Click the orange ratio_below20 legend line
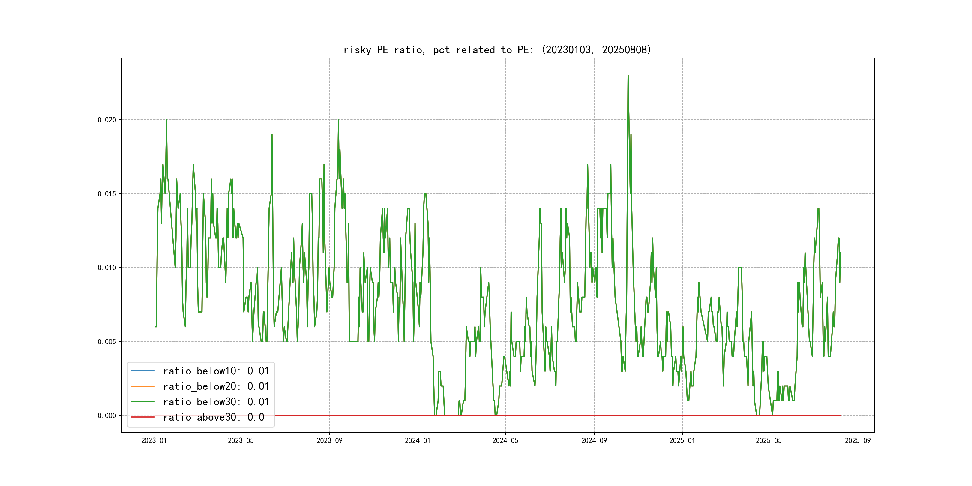Screen dimensions: 972x486 coord(142,386)
